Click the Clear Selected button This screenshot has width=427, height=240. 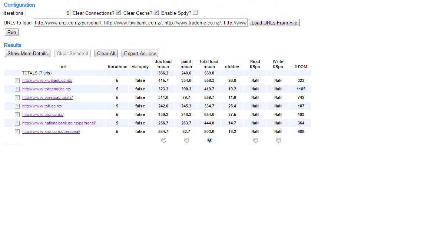[x=72, y=54]
